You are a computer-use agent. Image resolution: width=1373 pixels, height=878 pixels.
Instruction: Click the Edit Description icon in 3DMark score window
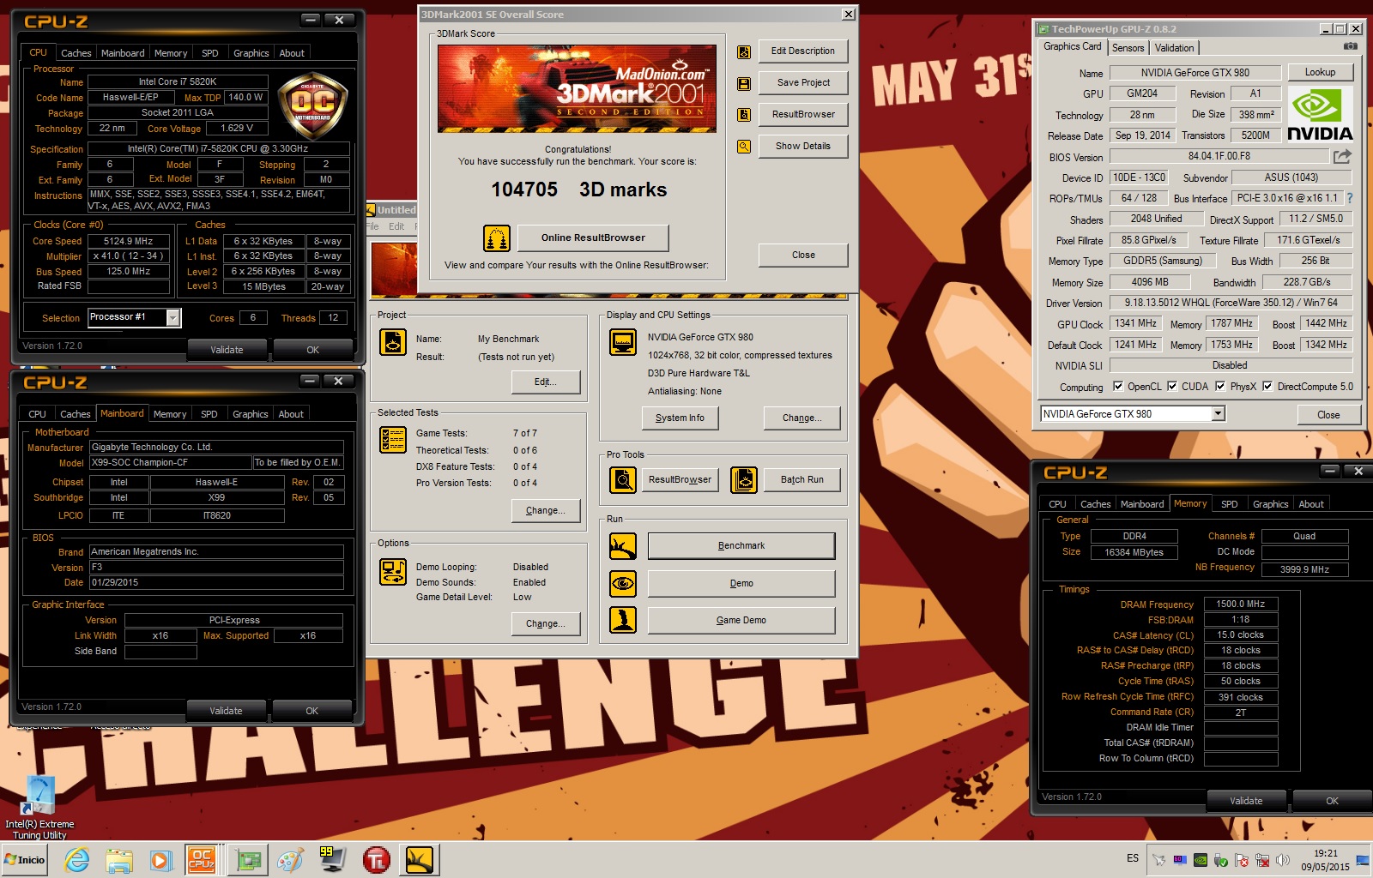click(x=744, y=52)
